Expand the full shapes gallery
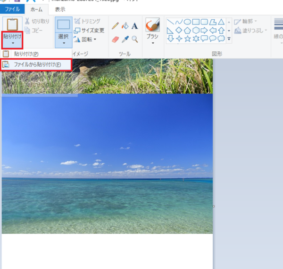This screenshot has height=269, width=283. (x=229, y=39)
